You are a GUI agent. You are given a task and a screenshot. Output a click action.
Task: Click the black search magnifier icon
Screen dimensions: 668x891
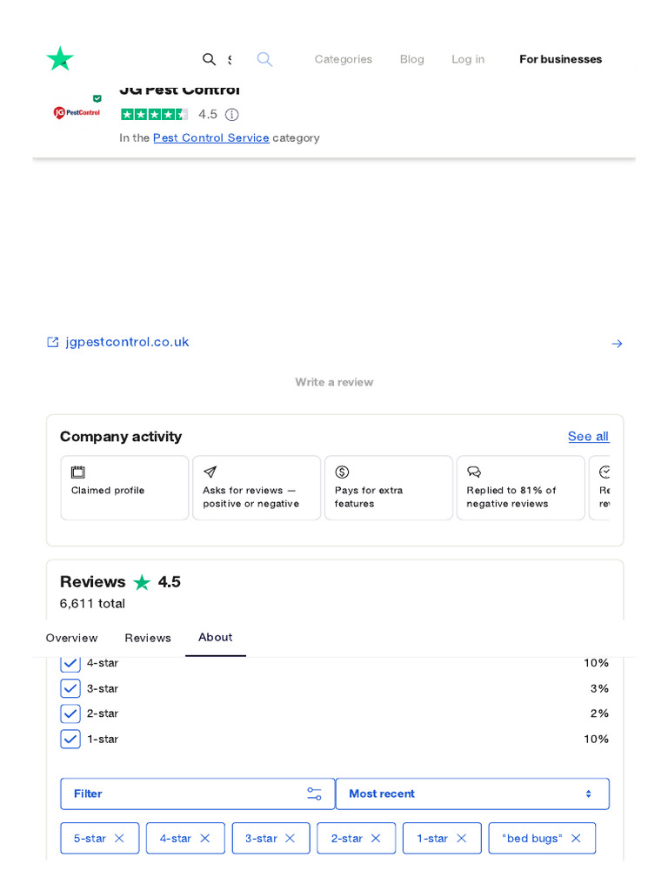point(209,59)
